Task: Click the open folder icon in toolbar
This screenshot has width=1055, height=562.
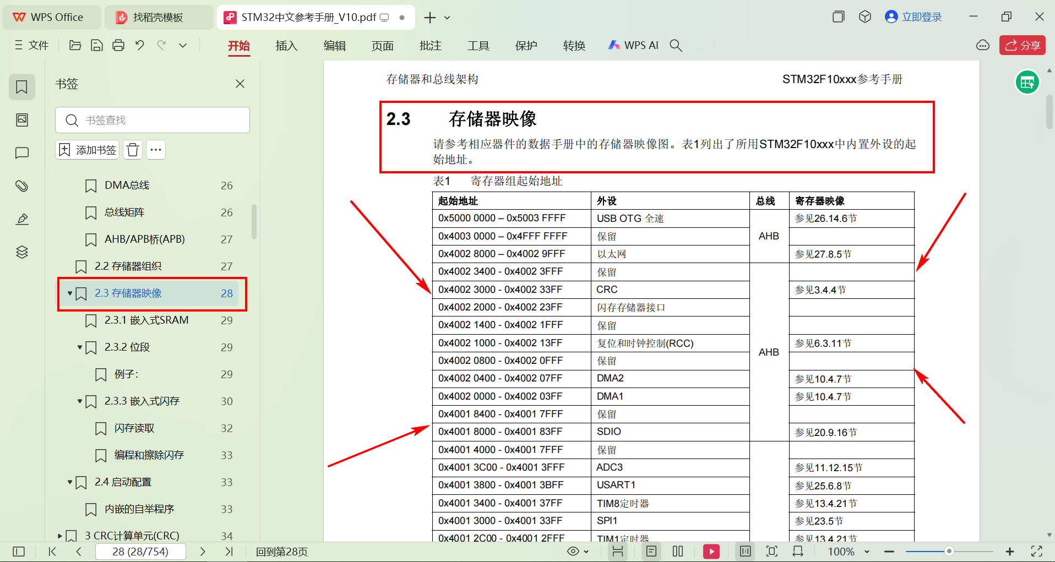Action: (x=75, y=45)
